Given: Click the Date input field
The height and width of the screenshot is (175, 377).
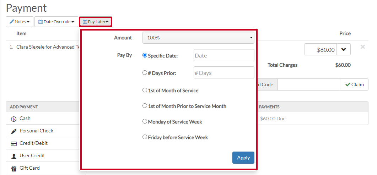Looking at the screenshot, I should 224,55.
